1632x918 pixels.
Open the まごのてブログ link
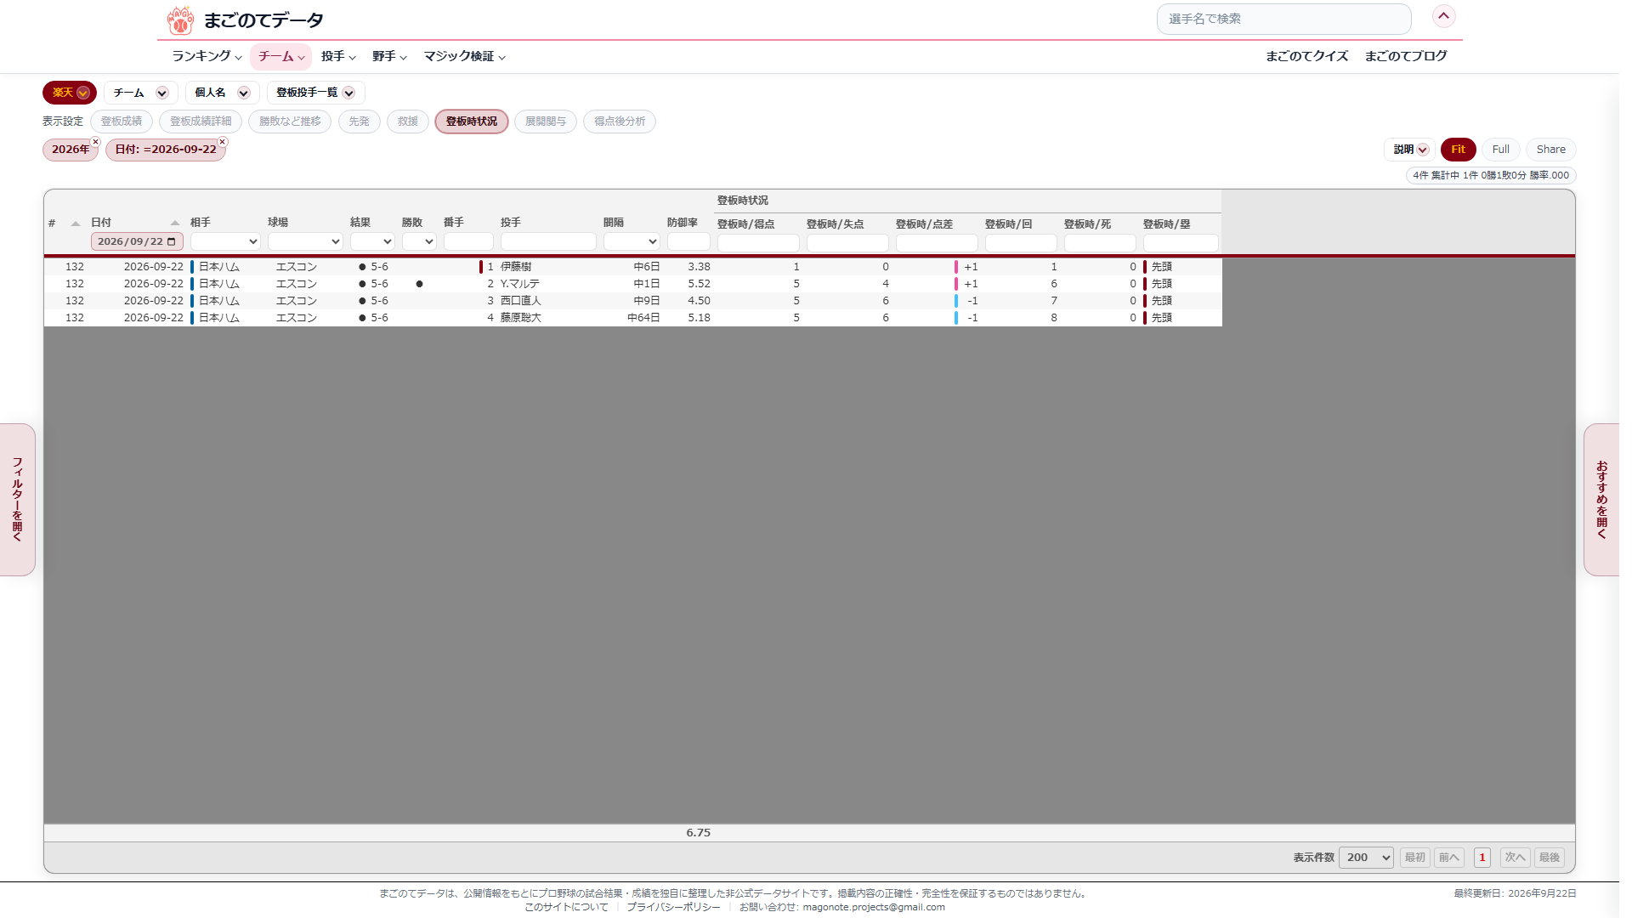click(x=1406, y=56)
